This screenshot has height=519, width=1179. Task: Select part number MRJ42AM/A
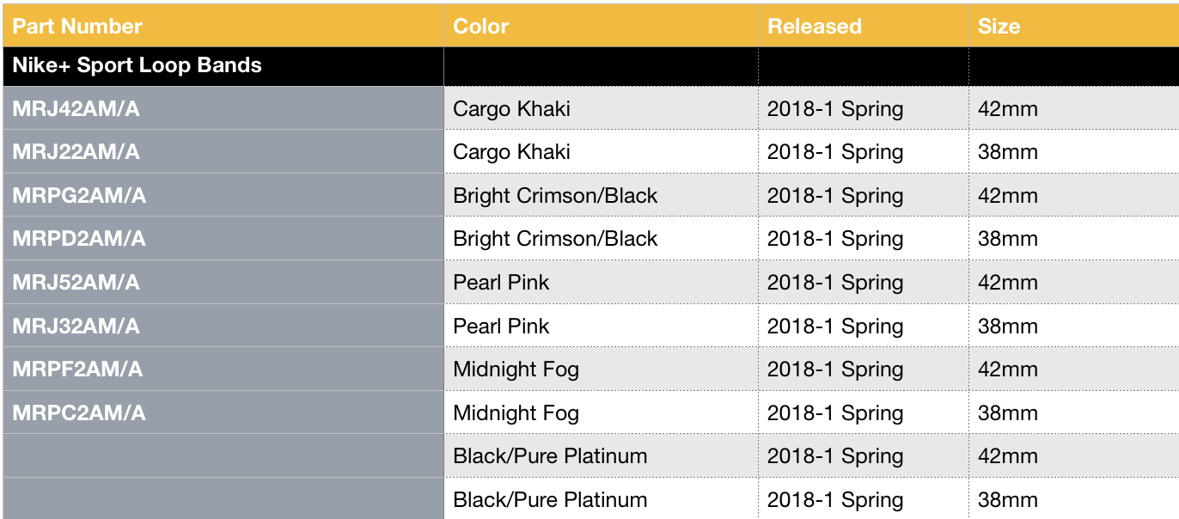[x=76, y=109]
